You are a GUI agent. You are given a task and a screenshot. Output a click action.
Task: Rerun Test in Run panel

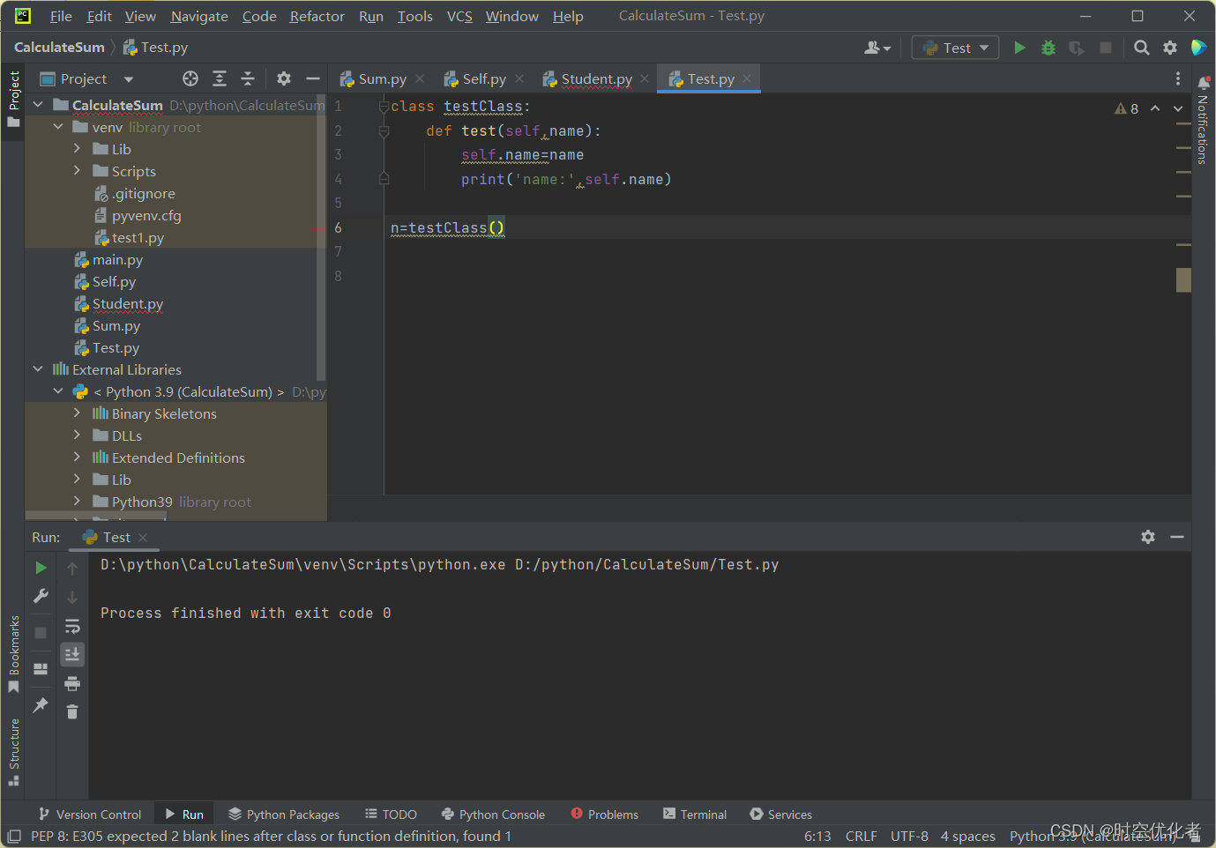(41, 568)
